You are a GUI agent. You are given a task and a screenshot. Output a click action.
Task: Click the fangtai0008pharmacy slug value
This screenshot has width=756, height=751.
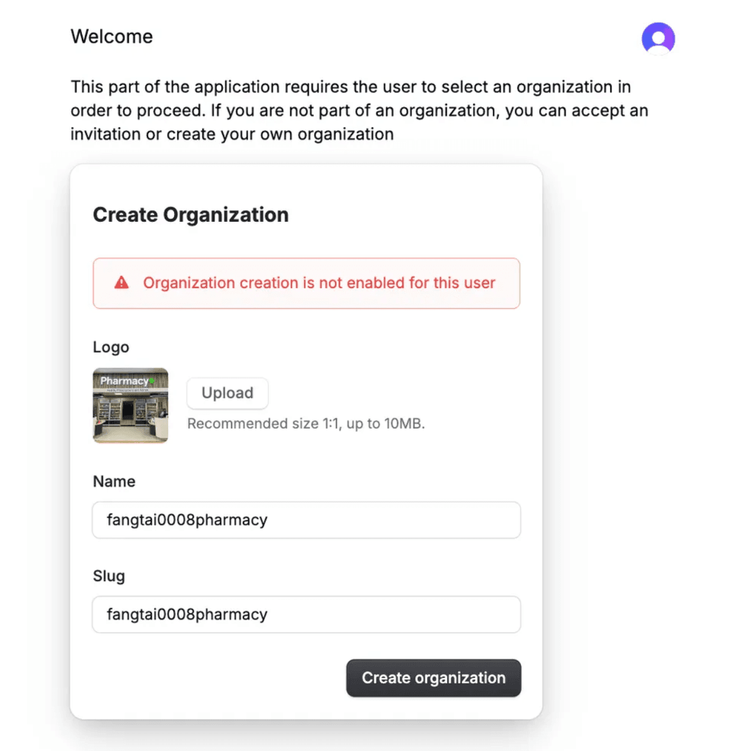pyautogui.click(x=186, y=614)
